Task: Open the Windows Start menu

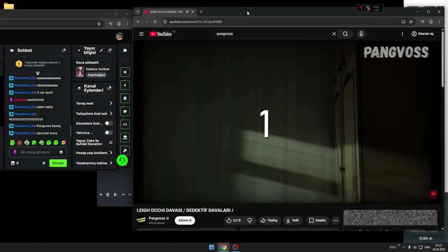Action: click(212, 247)
